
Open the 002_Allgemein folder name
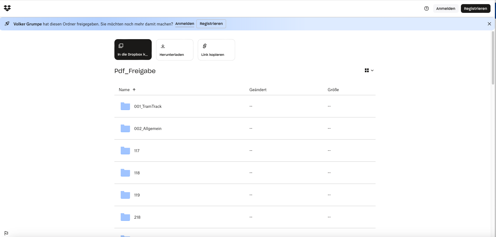pos(148,129)
